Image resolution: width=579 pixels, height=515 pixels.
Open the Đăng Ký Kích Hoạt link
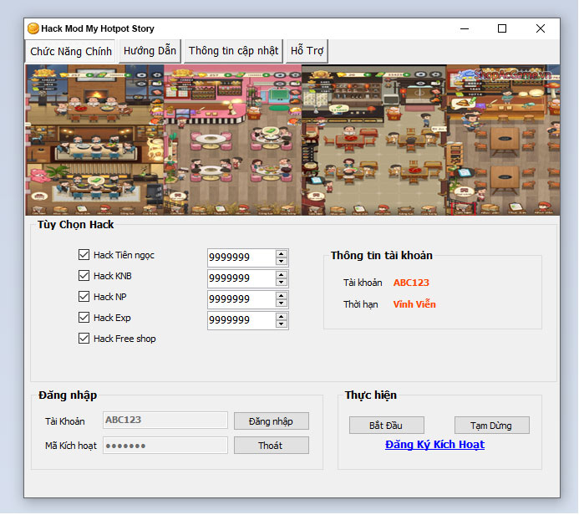pos(434,445)
